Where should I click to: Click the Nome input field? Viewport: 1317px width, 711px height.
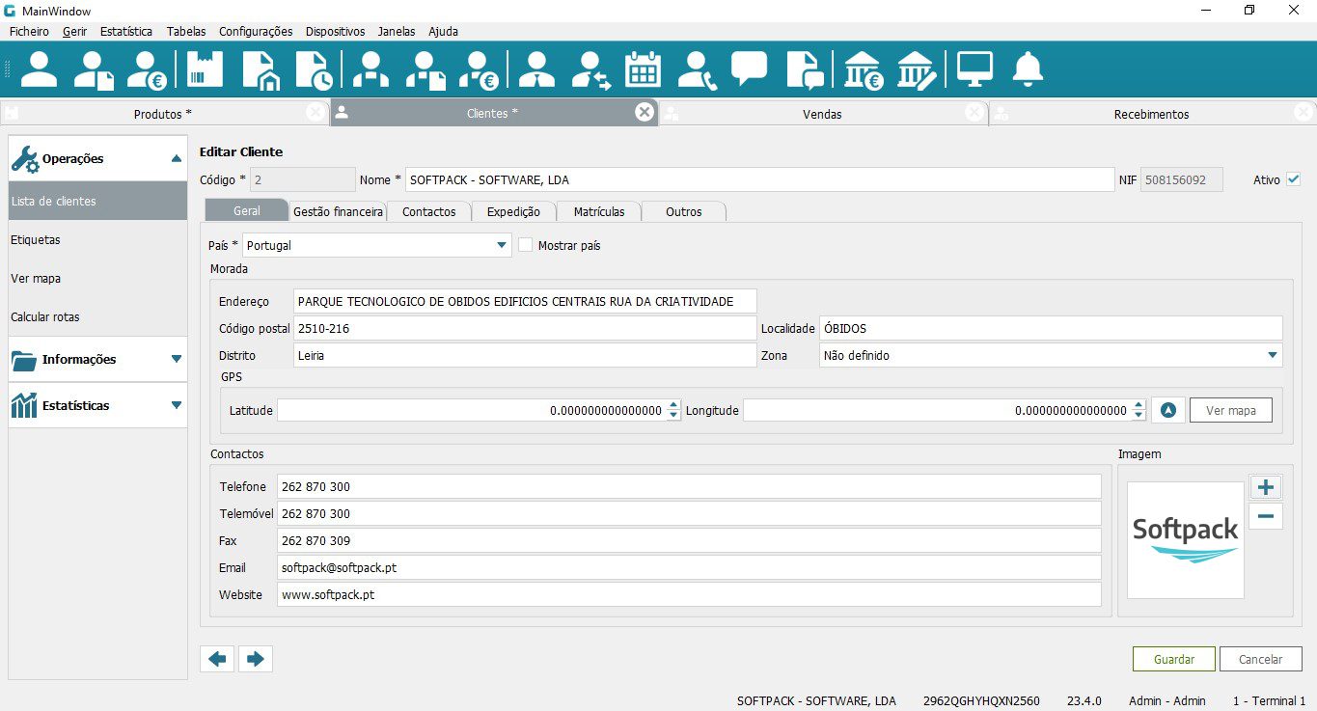(x=759, y=179)
